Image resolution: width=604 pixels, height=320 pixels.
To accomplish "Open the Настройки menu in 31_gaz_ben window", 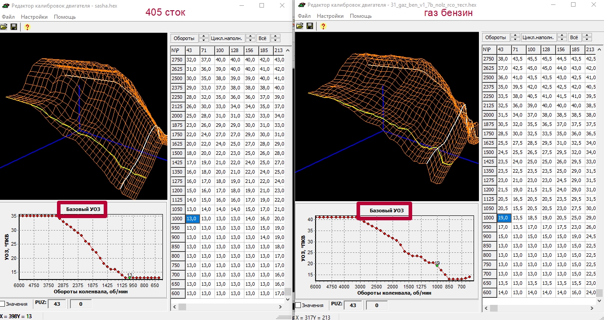I will (330, 16).
